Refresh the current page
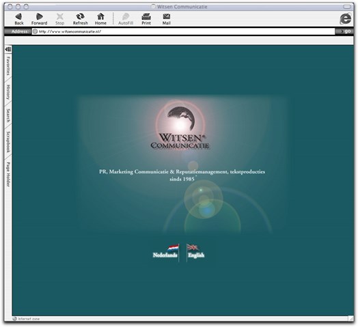The width and height of the screenshot is (358, 327). [x=81, y=16]
